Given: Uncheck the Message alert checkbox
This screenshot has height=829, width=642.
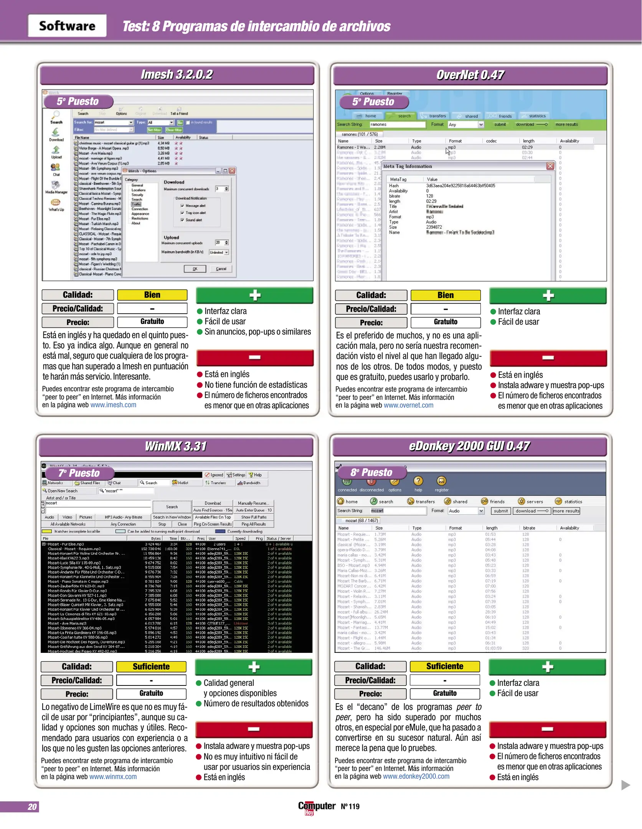Looking at the screenshot, I should [x=182, y=206].
